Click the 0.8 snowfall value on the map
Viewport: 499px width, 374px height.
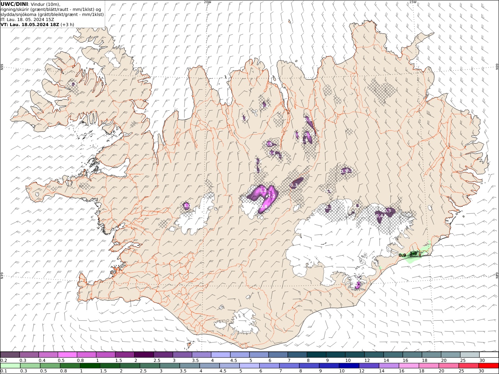tap(264, 206)
